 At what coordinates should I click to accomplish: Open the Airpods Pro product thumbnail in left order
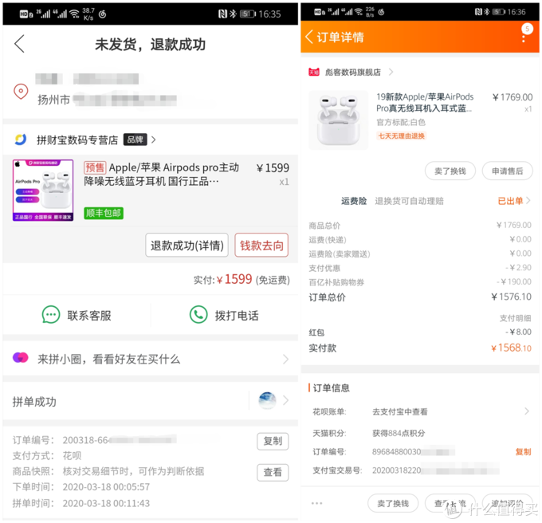coord(43,190)
